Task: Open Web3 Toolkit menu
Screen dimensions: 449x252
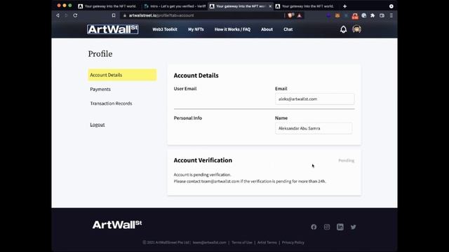Action: (165, 29)
